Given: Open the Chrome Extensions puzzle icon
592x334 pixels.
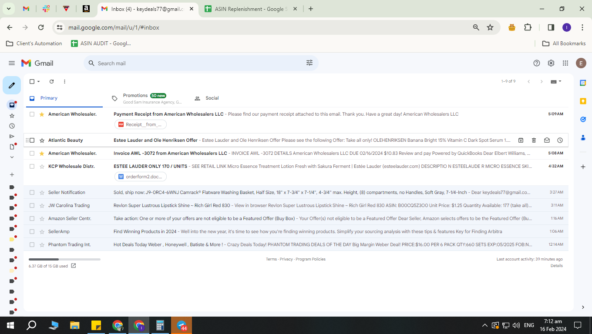Looking at the screenshot, I should [528, 27].
